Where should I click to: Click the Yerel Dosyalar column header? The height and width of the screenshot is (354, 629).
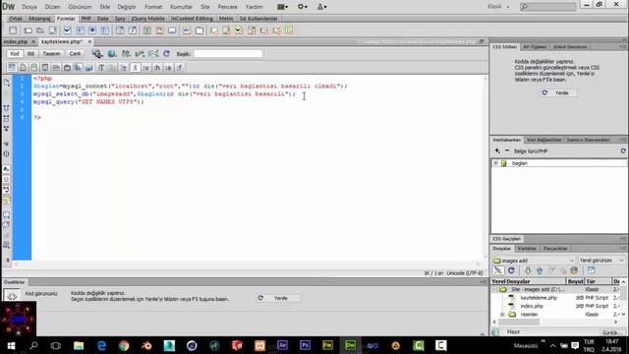point(528,281)
